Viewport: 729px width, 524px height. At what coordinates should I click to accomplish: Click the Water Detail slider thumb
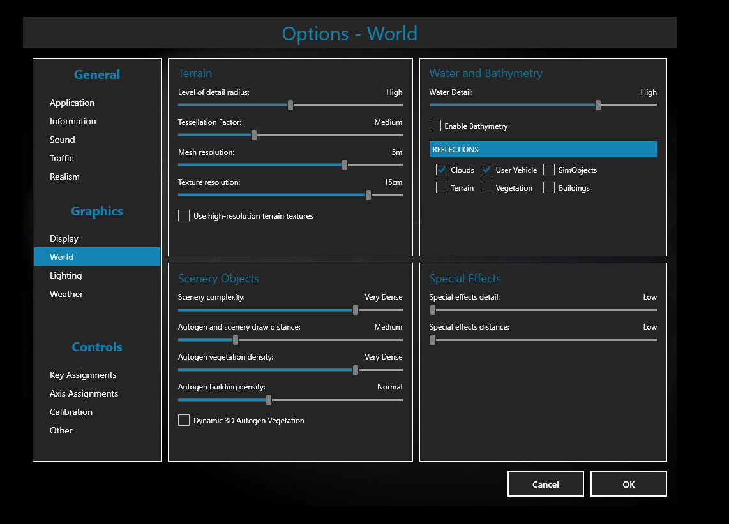coord(598,105)
